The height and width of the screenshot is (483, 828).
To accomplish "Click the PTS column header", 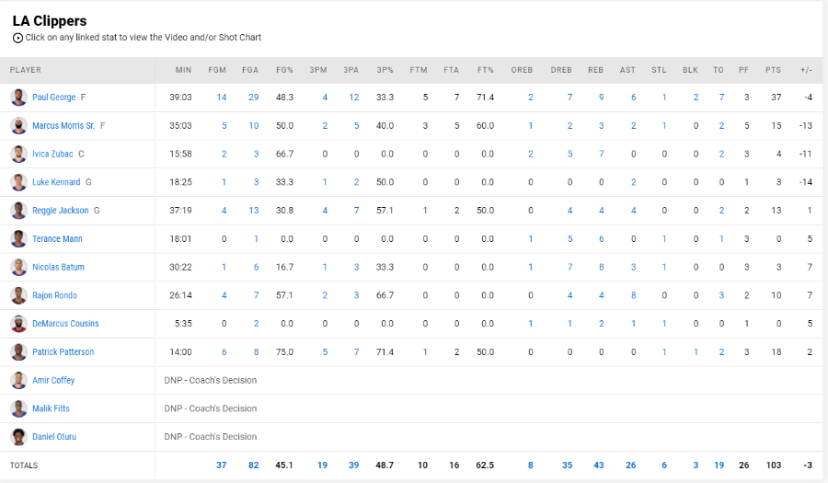I will 773,70.
